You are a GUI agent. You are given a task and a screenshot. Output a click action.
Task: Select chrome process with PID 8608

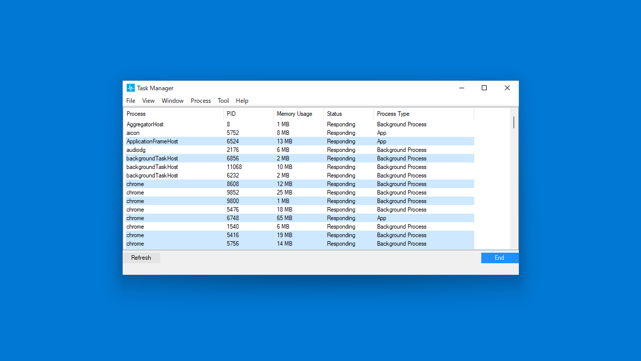[299, 184]
